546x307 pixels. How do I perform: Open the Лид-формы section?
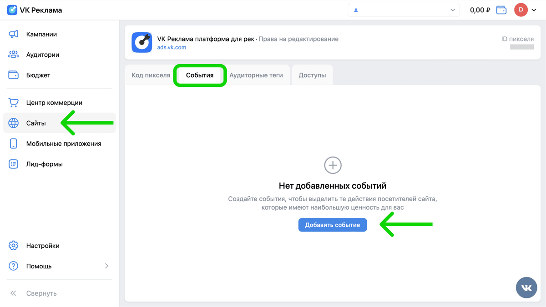tap(44, 164)
